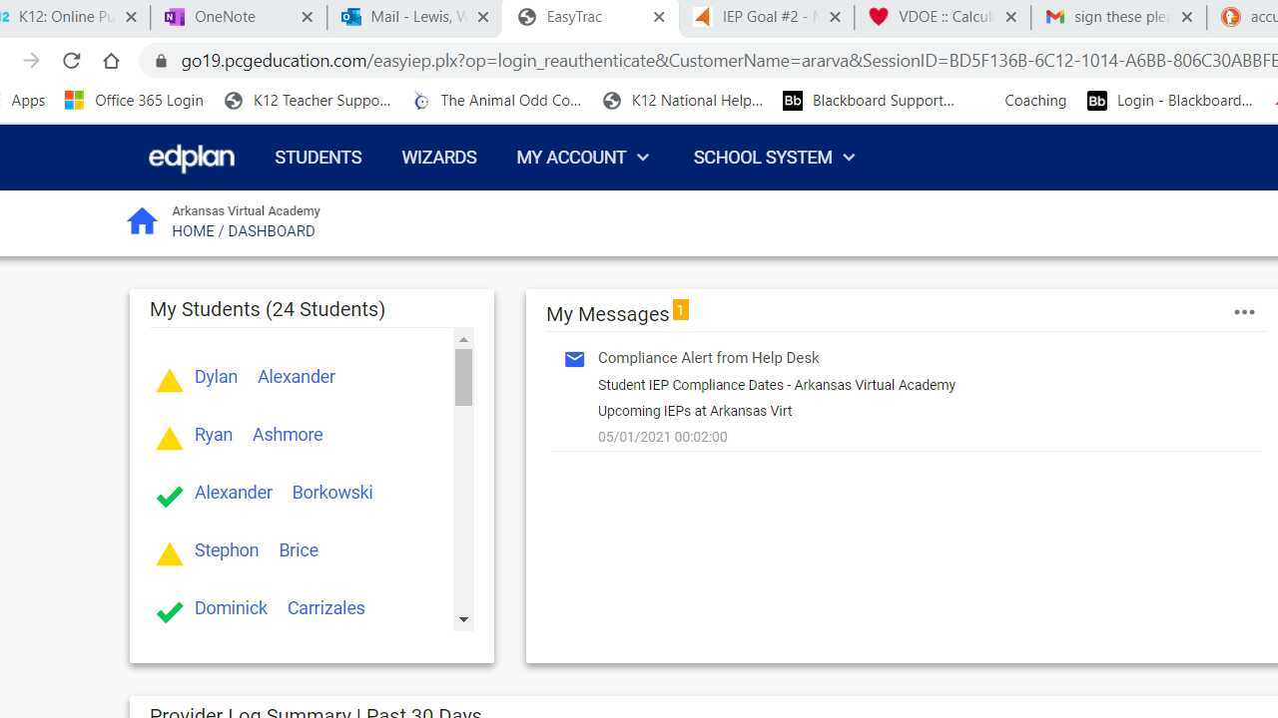Select WIZARDS in the navigation bar
1278x718 pixels.
coord(439,157)
